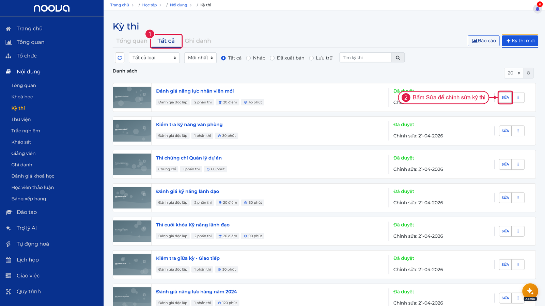The image size is (545, 306).
Task: Open the 20 per-page dropdown
Action: pyautogui.click(x=514, y=73)
